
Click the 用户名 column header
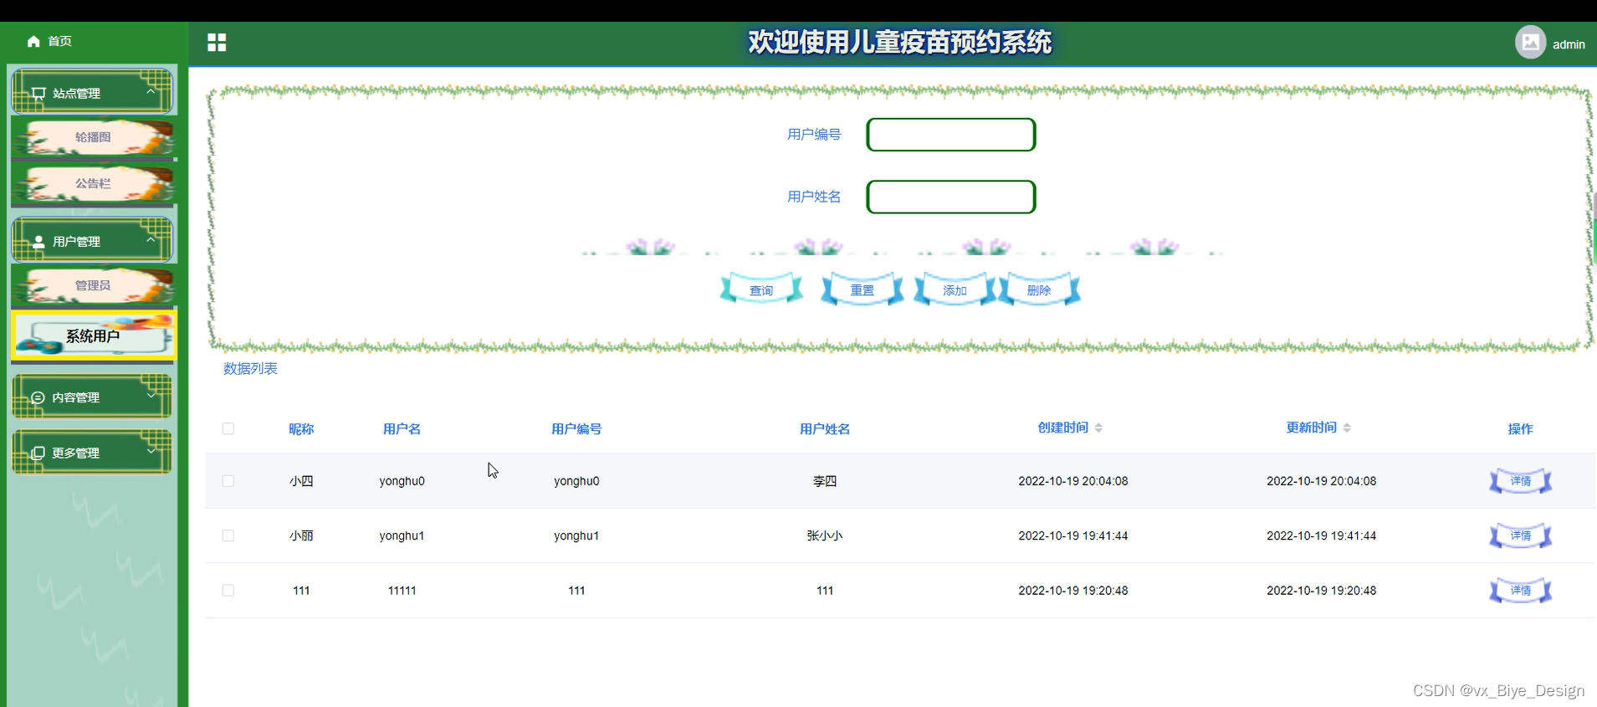tap(402, 428)
